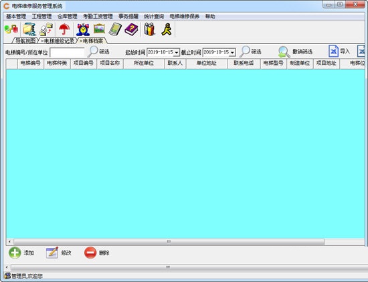This screenshot has width=368, height=282.
Task: Click the 导入 Excel import icon
Action: click(x=333, y=51)
